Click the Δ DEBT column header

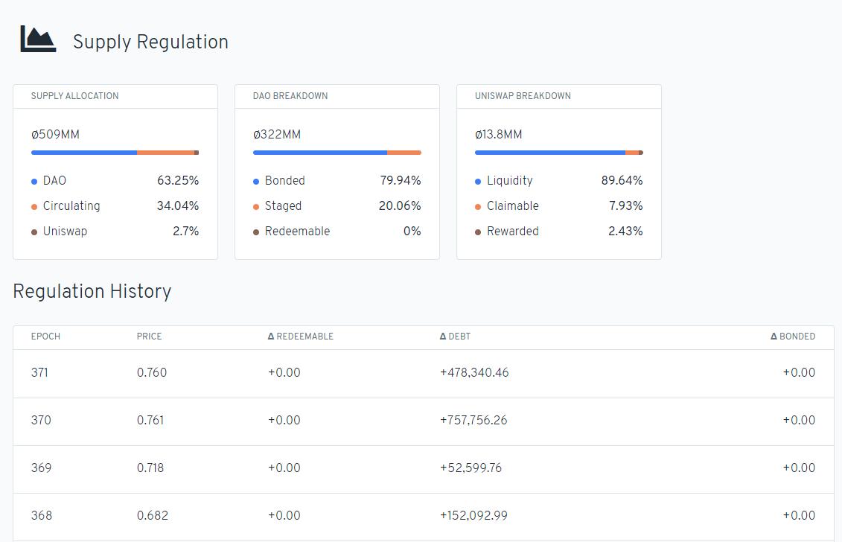point(454,337)
